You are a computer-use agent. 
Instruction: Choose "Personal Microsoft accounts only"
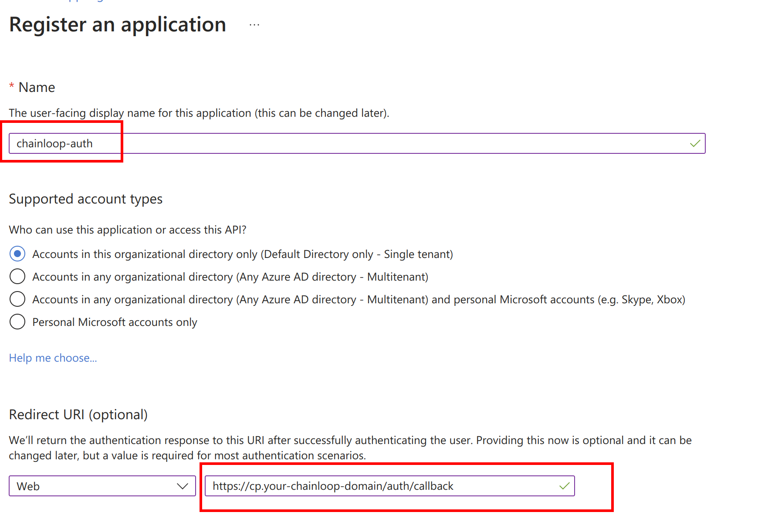(x=17, y=322)
